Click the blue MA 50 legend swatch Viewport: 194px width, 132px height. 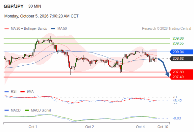coord(53,29)
